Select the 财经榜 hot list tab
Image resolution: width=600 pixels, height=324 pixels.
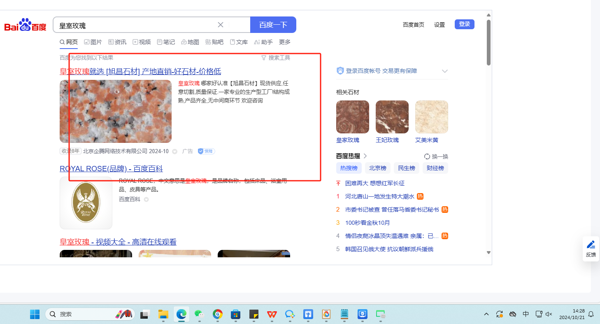[435, 168]
